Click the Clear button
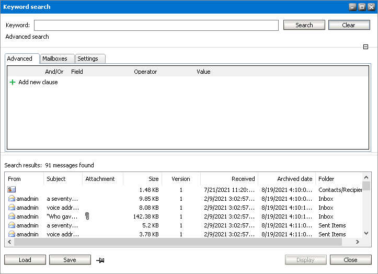The width and height of the screenshot is (378, 274). pos(348,25)
